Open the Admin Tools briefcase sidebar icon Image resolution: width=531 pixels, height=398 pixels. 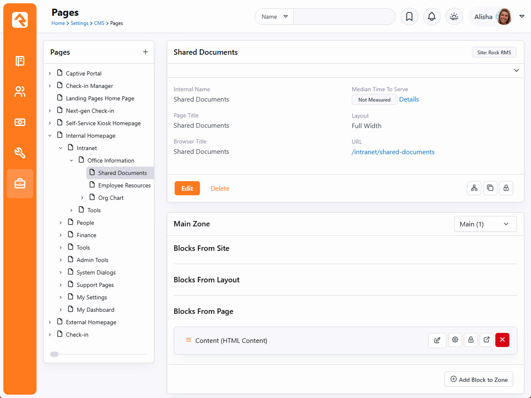tap(20, 184)
